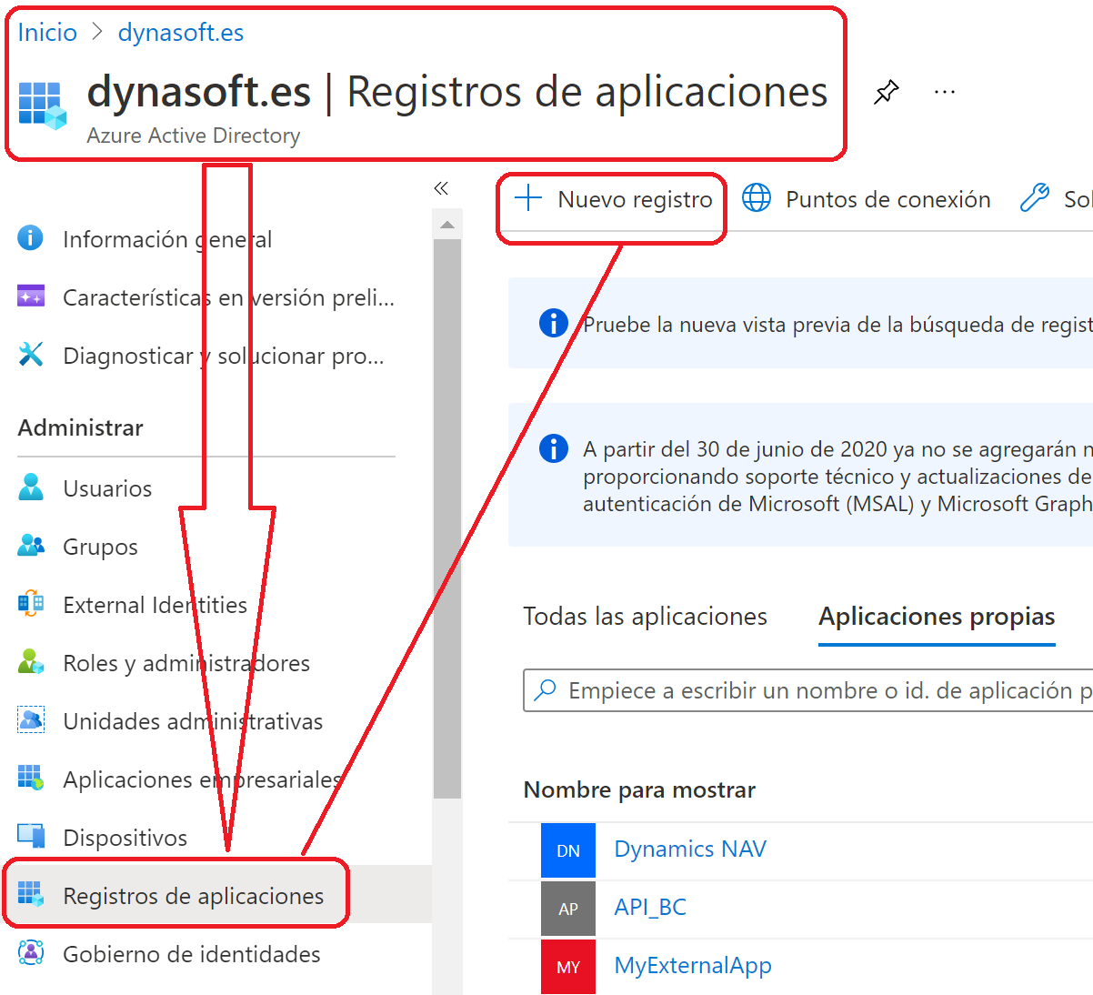The height and width of the screenshot is (995, 1093).
Task: Click the sidebar scrollbar thumb
Action: point(446,518)
